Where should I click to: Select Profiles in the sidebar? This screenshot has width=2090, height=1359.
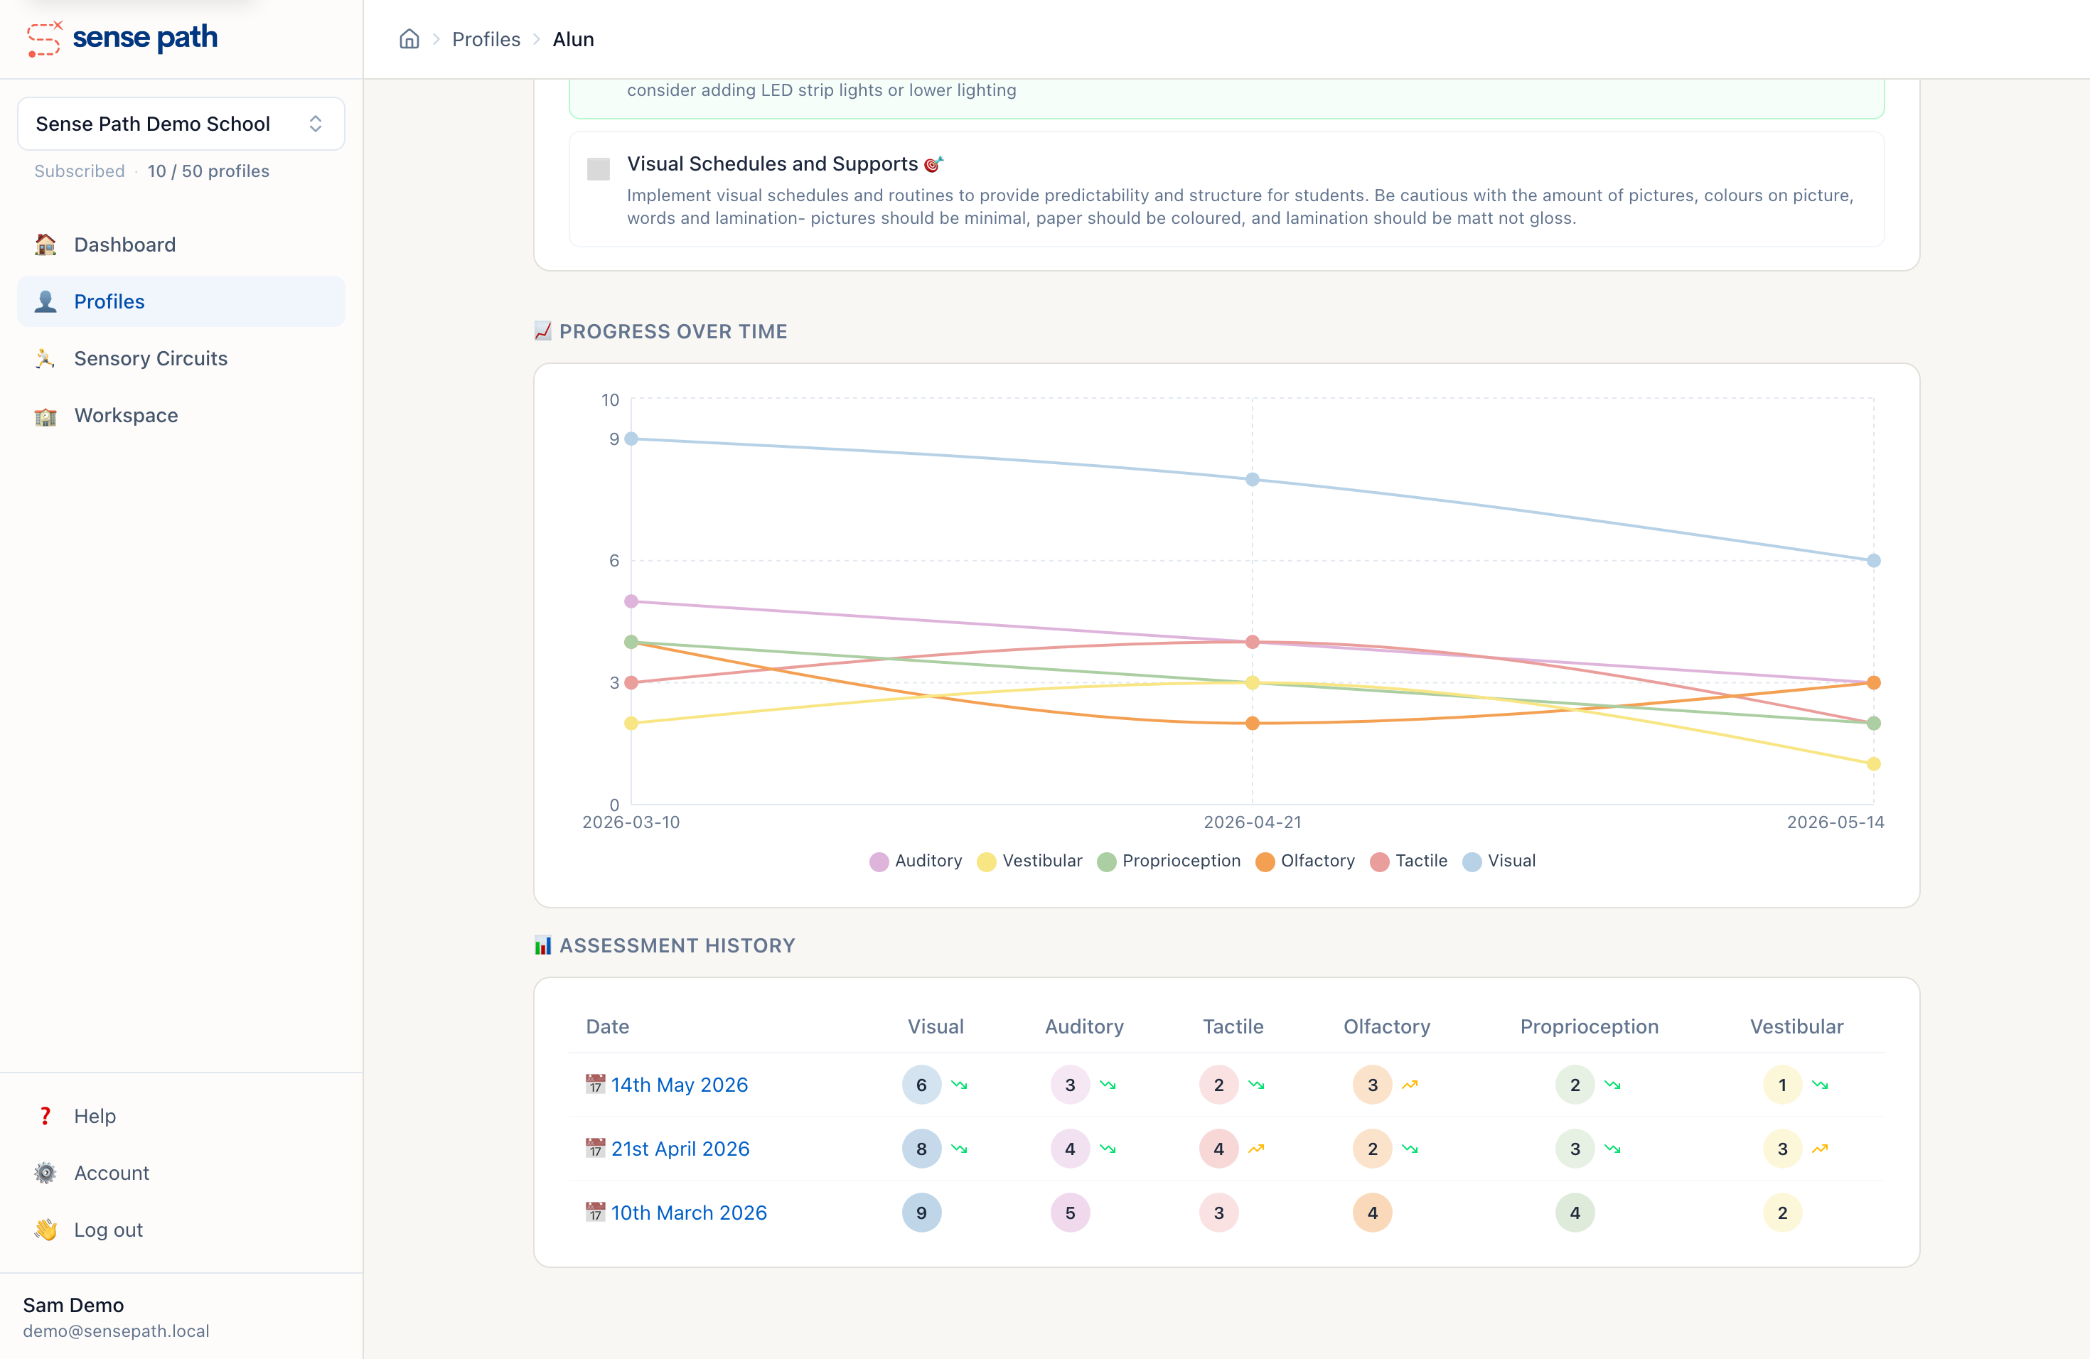point(181,302)
